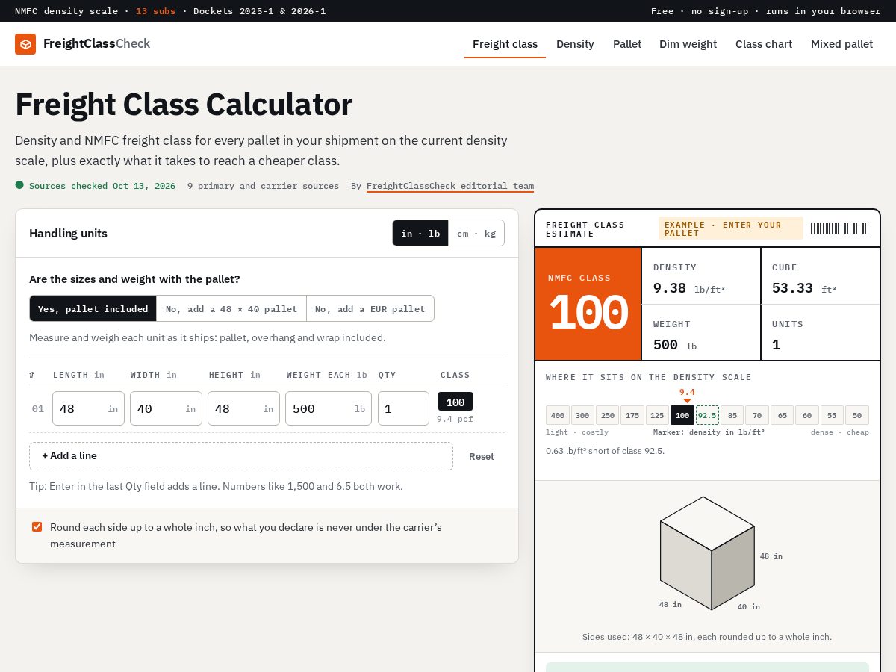The image size is (896, 672).
Task: Click the Reset button
Action: click(x=482, y=456)
